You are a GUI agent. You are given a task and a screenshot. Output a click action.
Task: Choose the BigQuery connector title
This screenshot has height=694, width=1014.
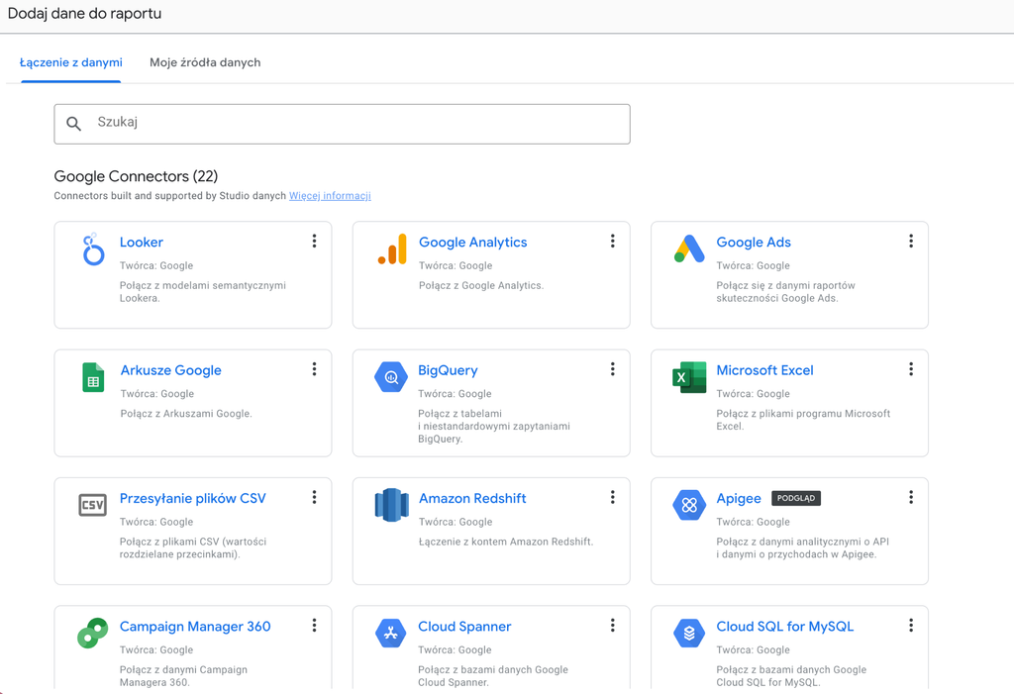click(448, 370)
